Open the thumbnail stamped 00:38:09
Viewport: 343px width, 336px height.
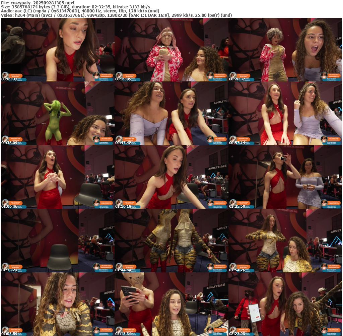[x=58, y=113]
